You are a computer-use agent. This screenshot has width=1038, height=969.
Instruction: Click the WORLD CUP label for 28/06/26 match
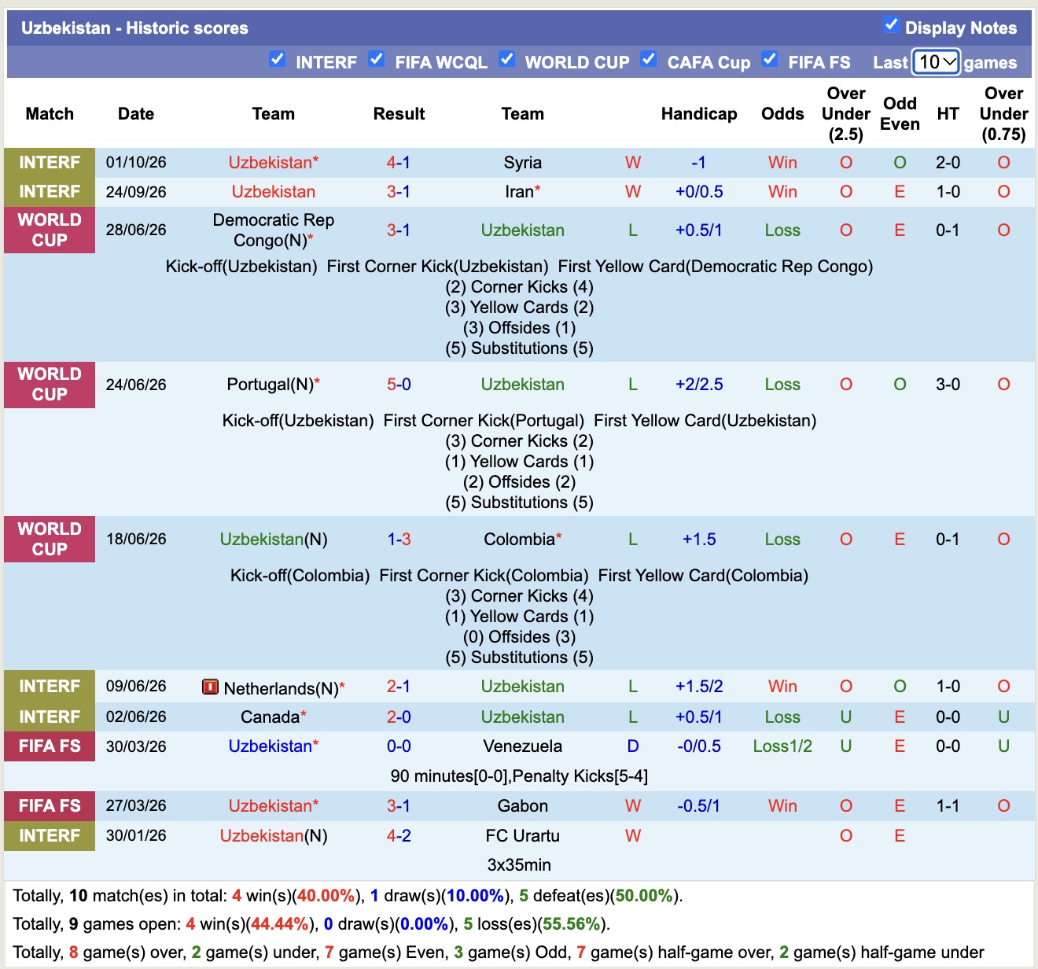pos(50,230)
